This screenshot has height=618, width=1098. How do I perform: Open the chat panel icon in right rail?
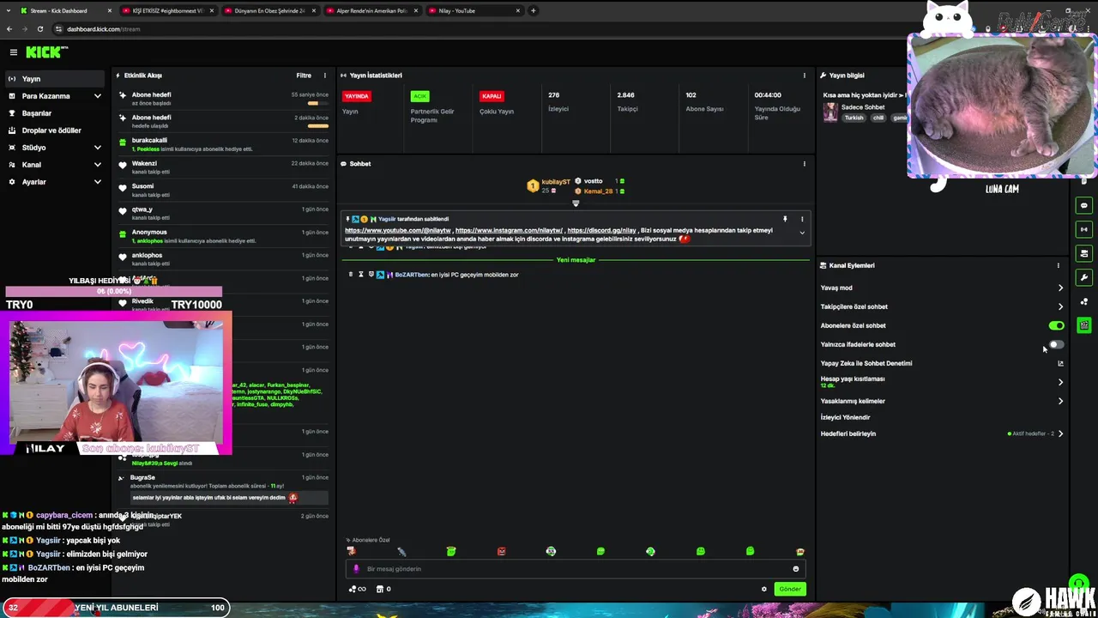point(1084,206)
